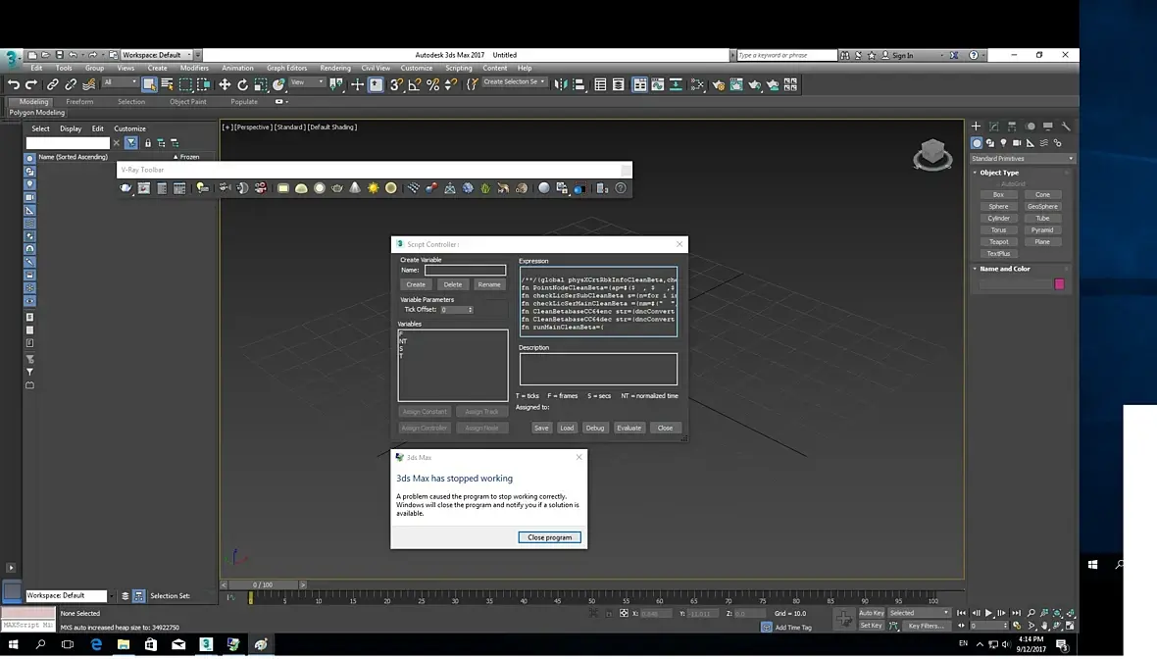The image size is (1157, 659).
Task: Activate the Select and Link tool
Action: pyautogui.click(x=52, y=85)
